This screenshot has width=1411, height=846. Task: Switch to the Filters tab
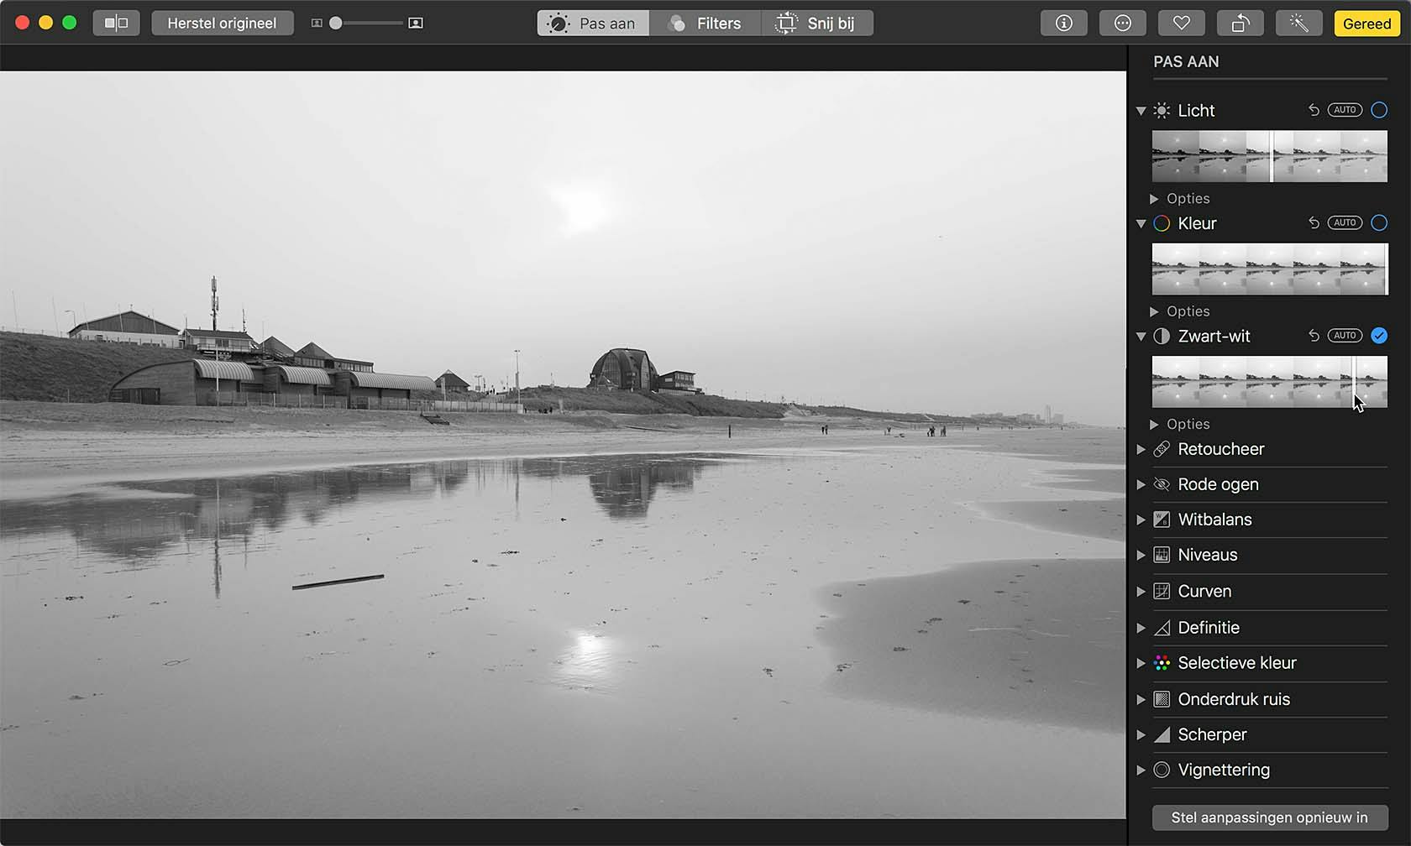[x=705, y=23]
